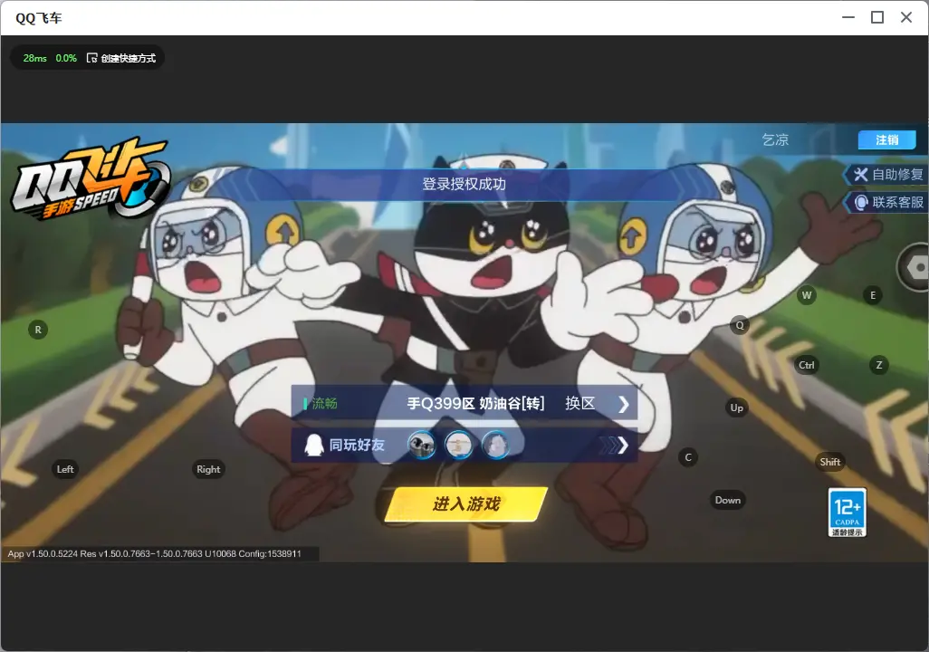Screen dimensions: 929x652
Task: Click the Ctrl key overlay
Action: [807, 365]
